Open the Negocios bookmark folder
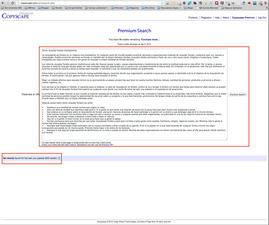Viewport: 269px width, 225px height. (x=132, y=8)
